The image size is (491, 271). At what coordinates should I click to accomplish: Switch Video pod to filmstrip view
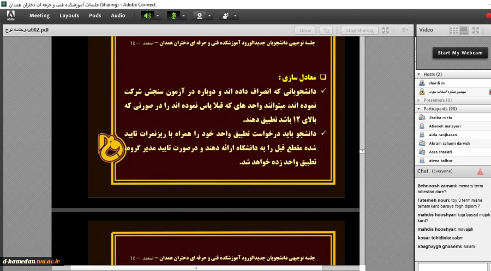pos(464,30)
